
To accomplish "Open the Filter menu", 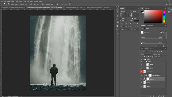I will [x=25, y=1].
